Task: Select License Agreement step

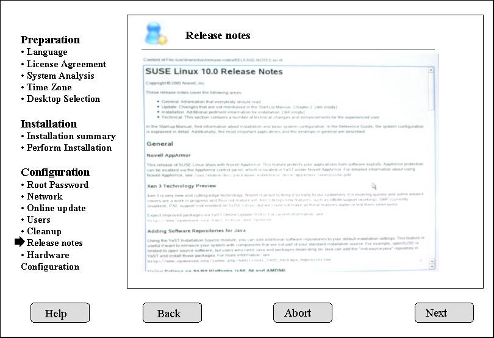Action: tap(66, 64)
